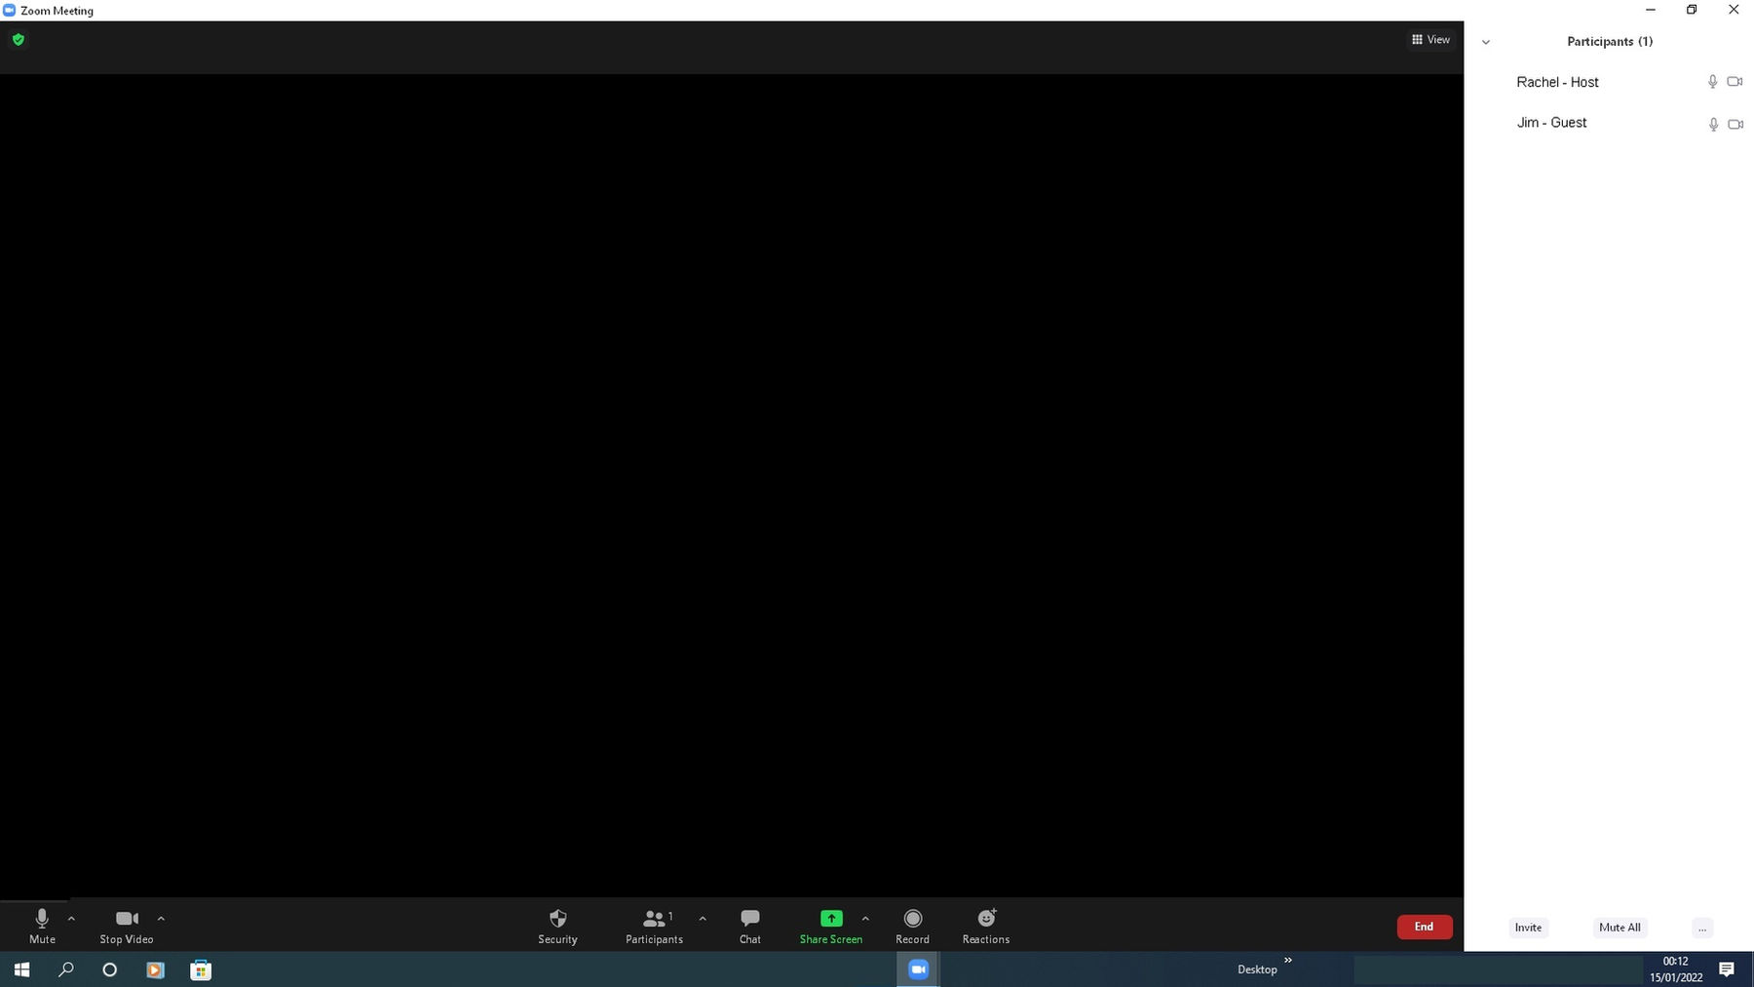Image resolution: width=1754 pixels, height=987 pixels.
Task: Open more options in Participants panel
Action: [x=1702, y=928]
